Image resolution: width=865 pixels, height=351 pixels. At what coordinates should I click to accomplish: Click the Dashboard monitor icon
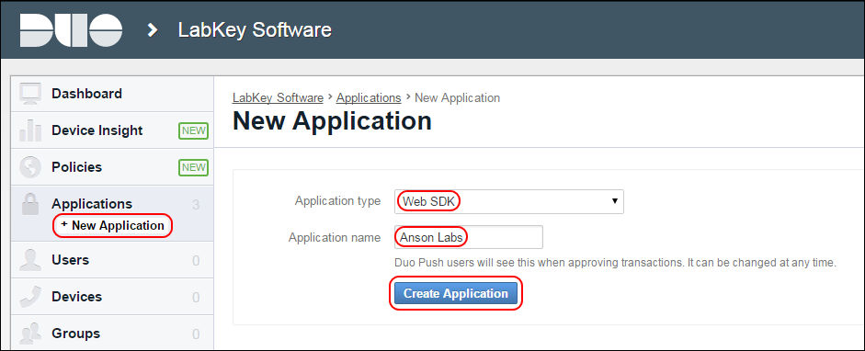coord(29,94)
